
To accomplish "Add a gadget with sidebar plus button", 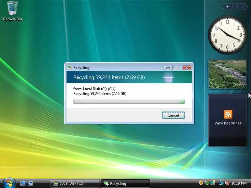I will (227, 7).
